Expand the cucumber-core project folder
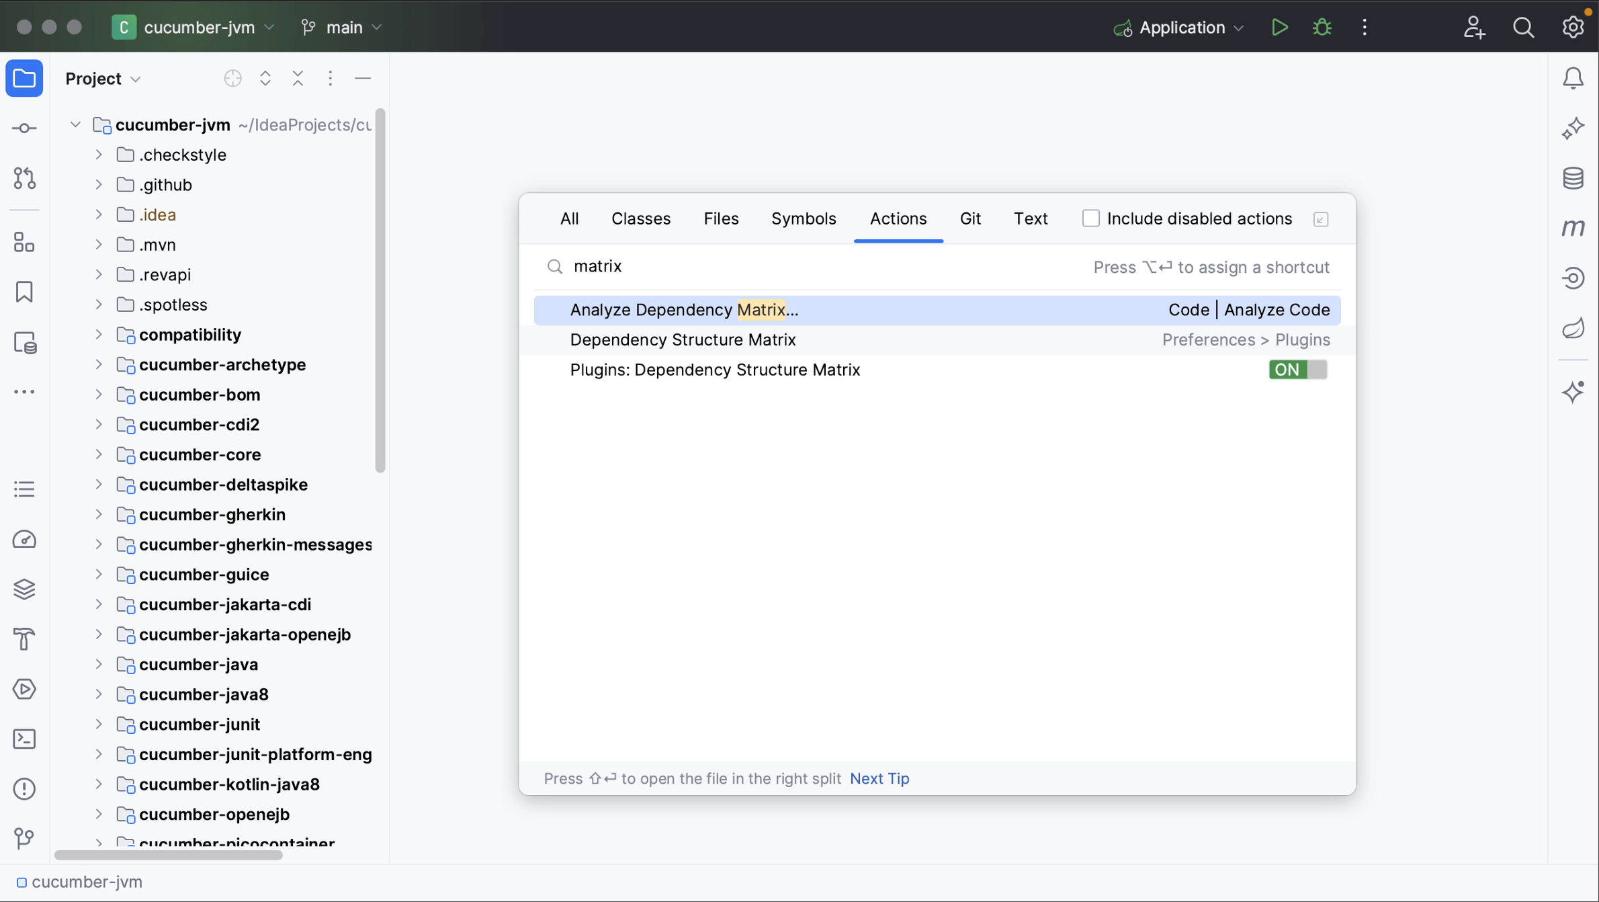This screenshot has width=1599, height=902. pyautogui.click(x=97, y=454)
